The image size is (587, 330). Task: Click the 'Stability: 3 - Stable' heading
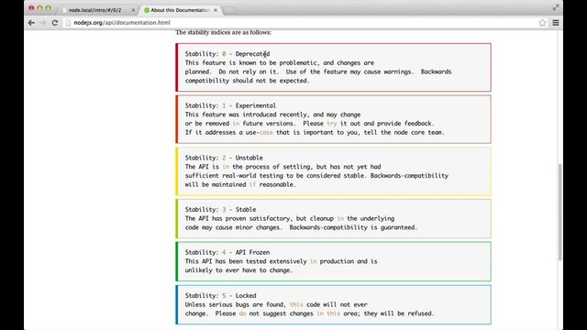click(x=220, y=209)
